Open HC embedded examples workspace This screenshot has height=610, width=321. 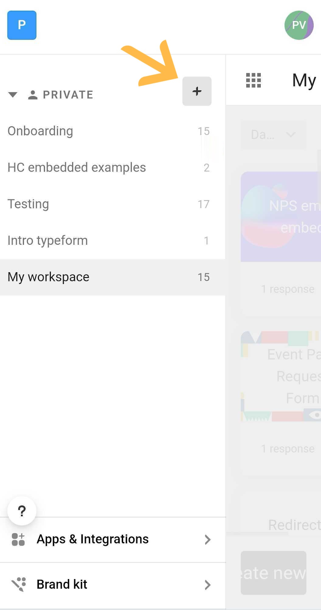pos(77,168)
